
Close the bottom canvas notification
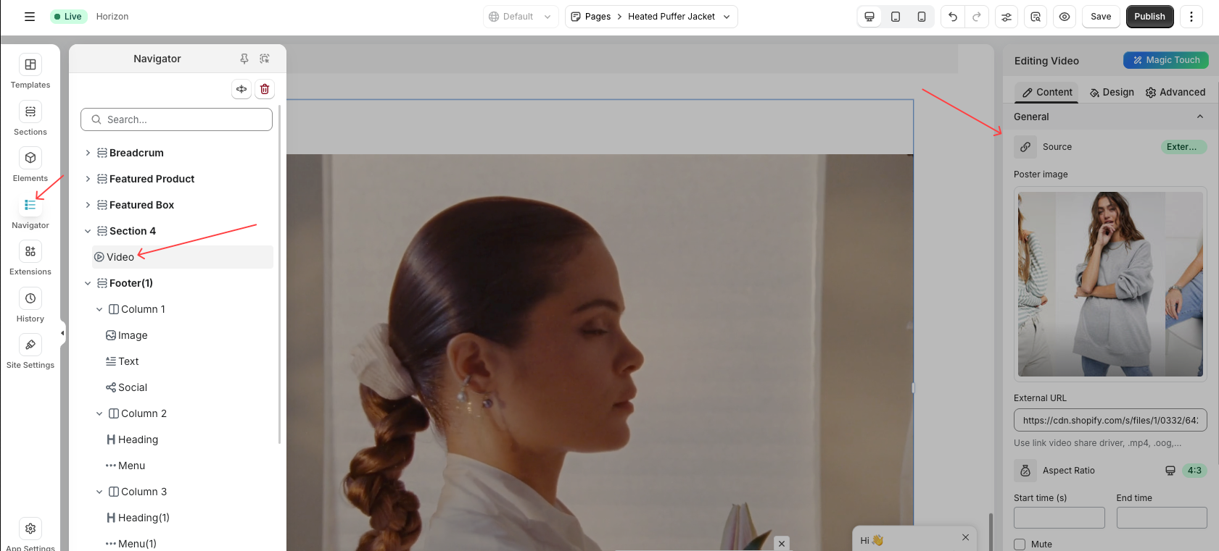pos(781,543)
